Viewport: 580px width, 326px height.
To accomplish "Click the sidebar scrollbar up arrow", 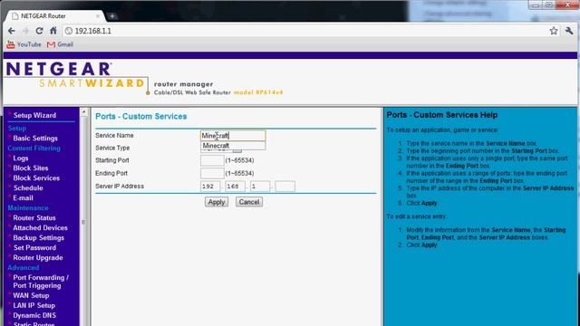I will [84, 111].
